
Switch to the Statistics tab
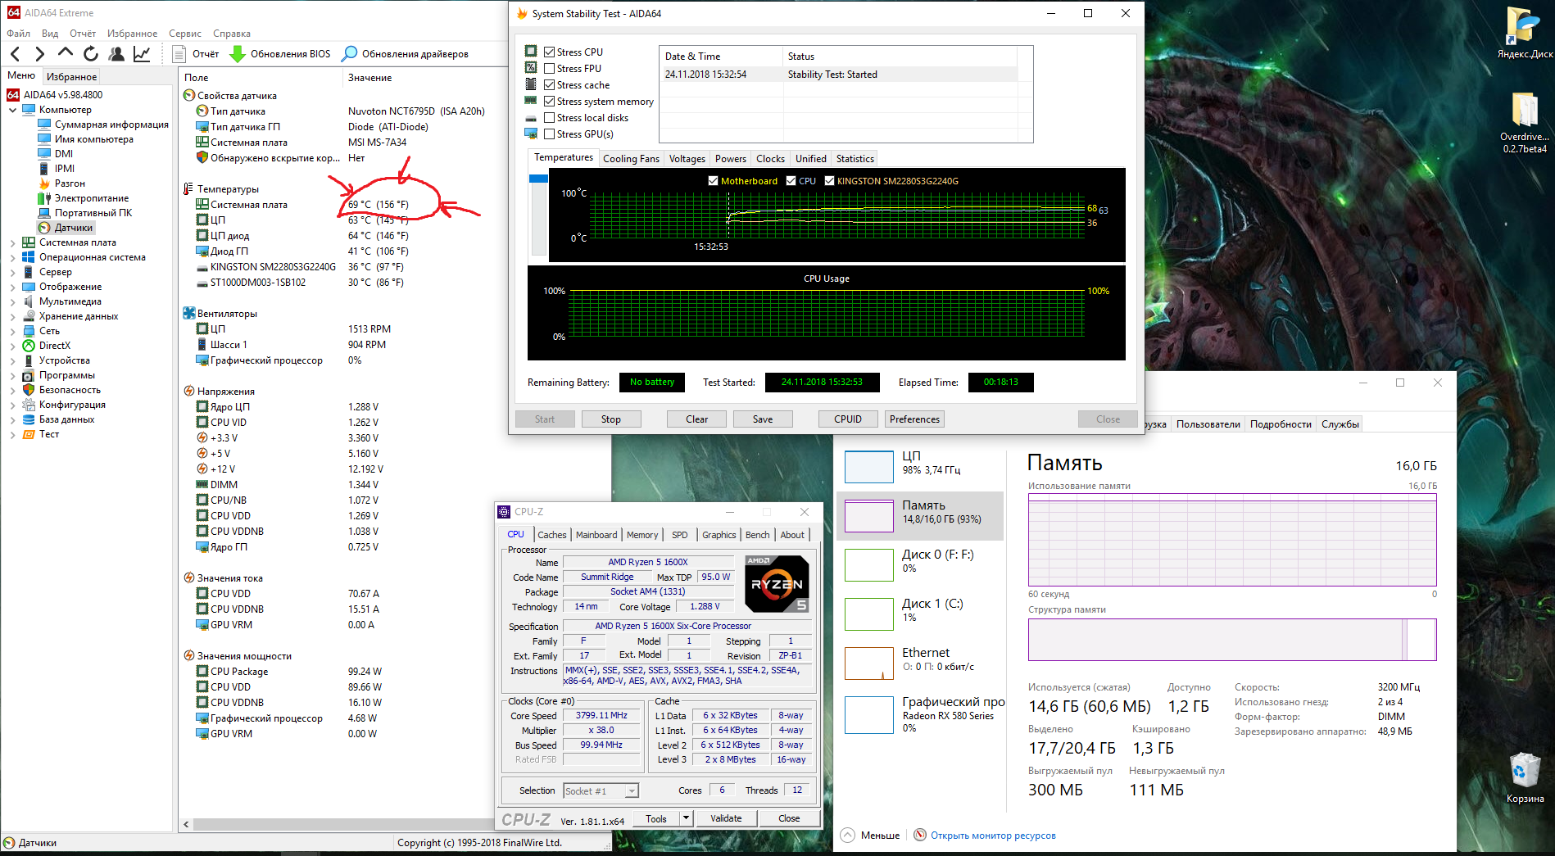pyautogui.click(x=855, y=159)
